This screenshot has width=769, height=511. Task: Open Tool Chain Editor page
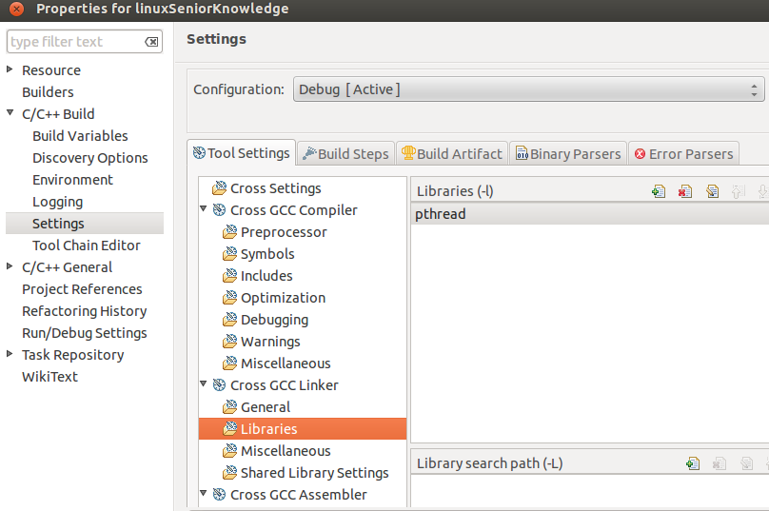tap(87, 246)
